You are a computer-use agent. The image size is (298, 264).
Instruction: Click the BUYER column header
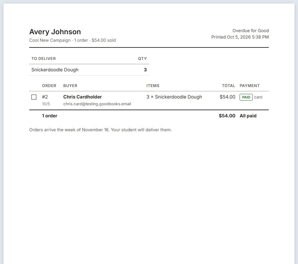[70, 86]
